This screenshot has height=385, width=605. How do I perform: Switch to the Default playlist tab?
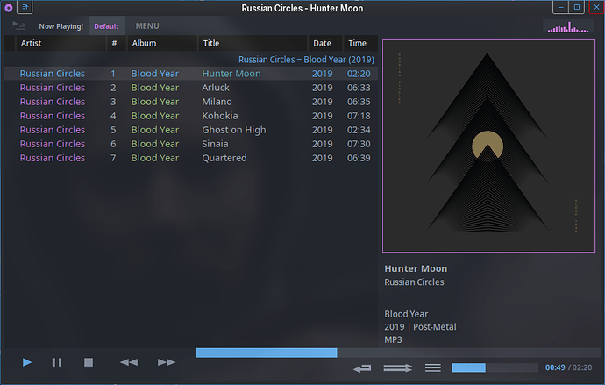click(106, 26)
